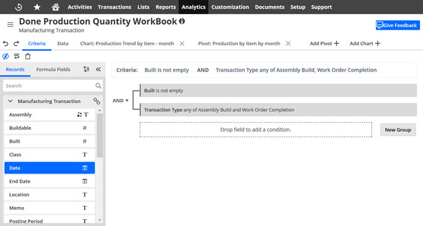Click the 'Drop field to add a condition' area

pos(255,130)
